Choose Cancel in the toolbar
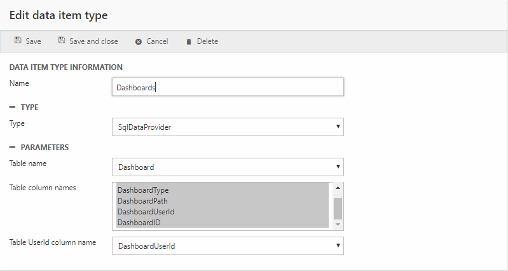508x271 pixels. 156,41
